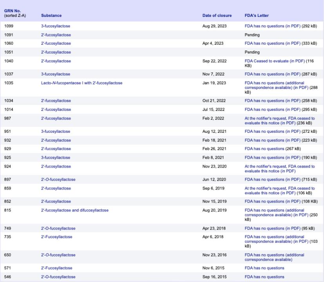Sort by the Substance column header
Image resolution: width=324 pixels, height=282 pixels.
pyautogui.click(x=51, y=16)
